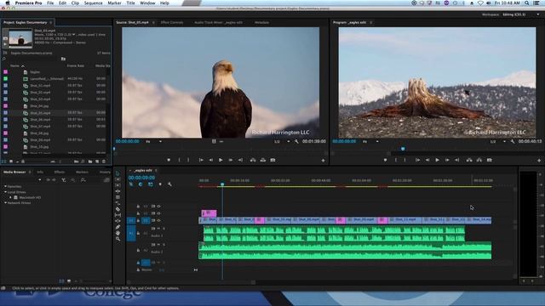Add marker from timeline header
This screenshot has width=545, height=306.
[160, 184]
